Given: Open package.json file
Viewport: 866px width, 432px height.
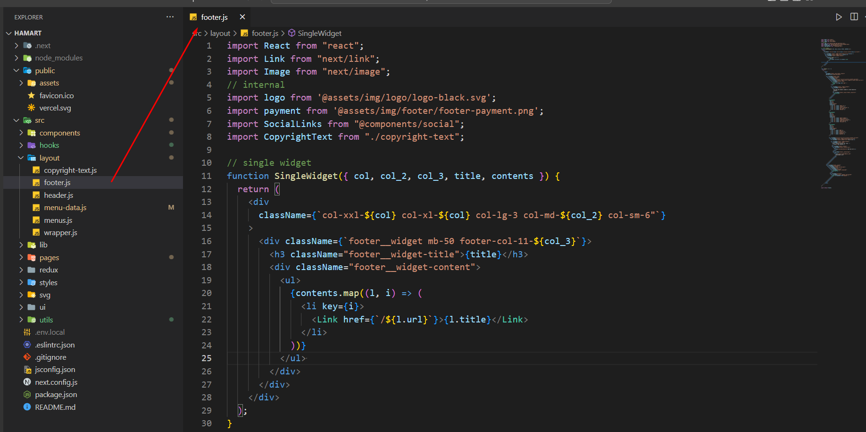Looking at the screenshot, I should click(56, 395).
